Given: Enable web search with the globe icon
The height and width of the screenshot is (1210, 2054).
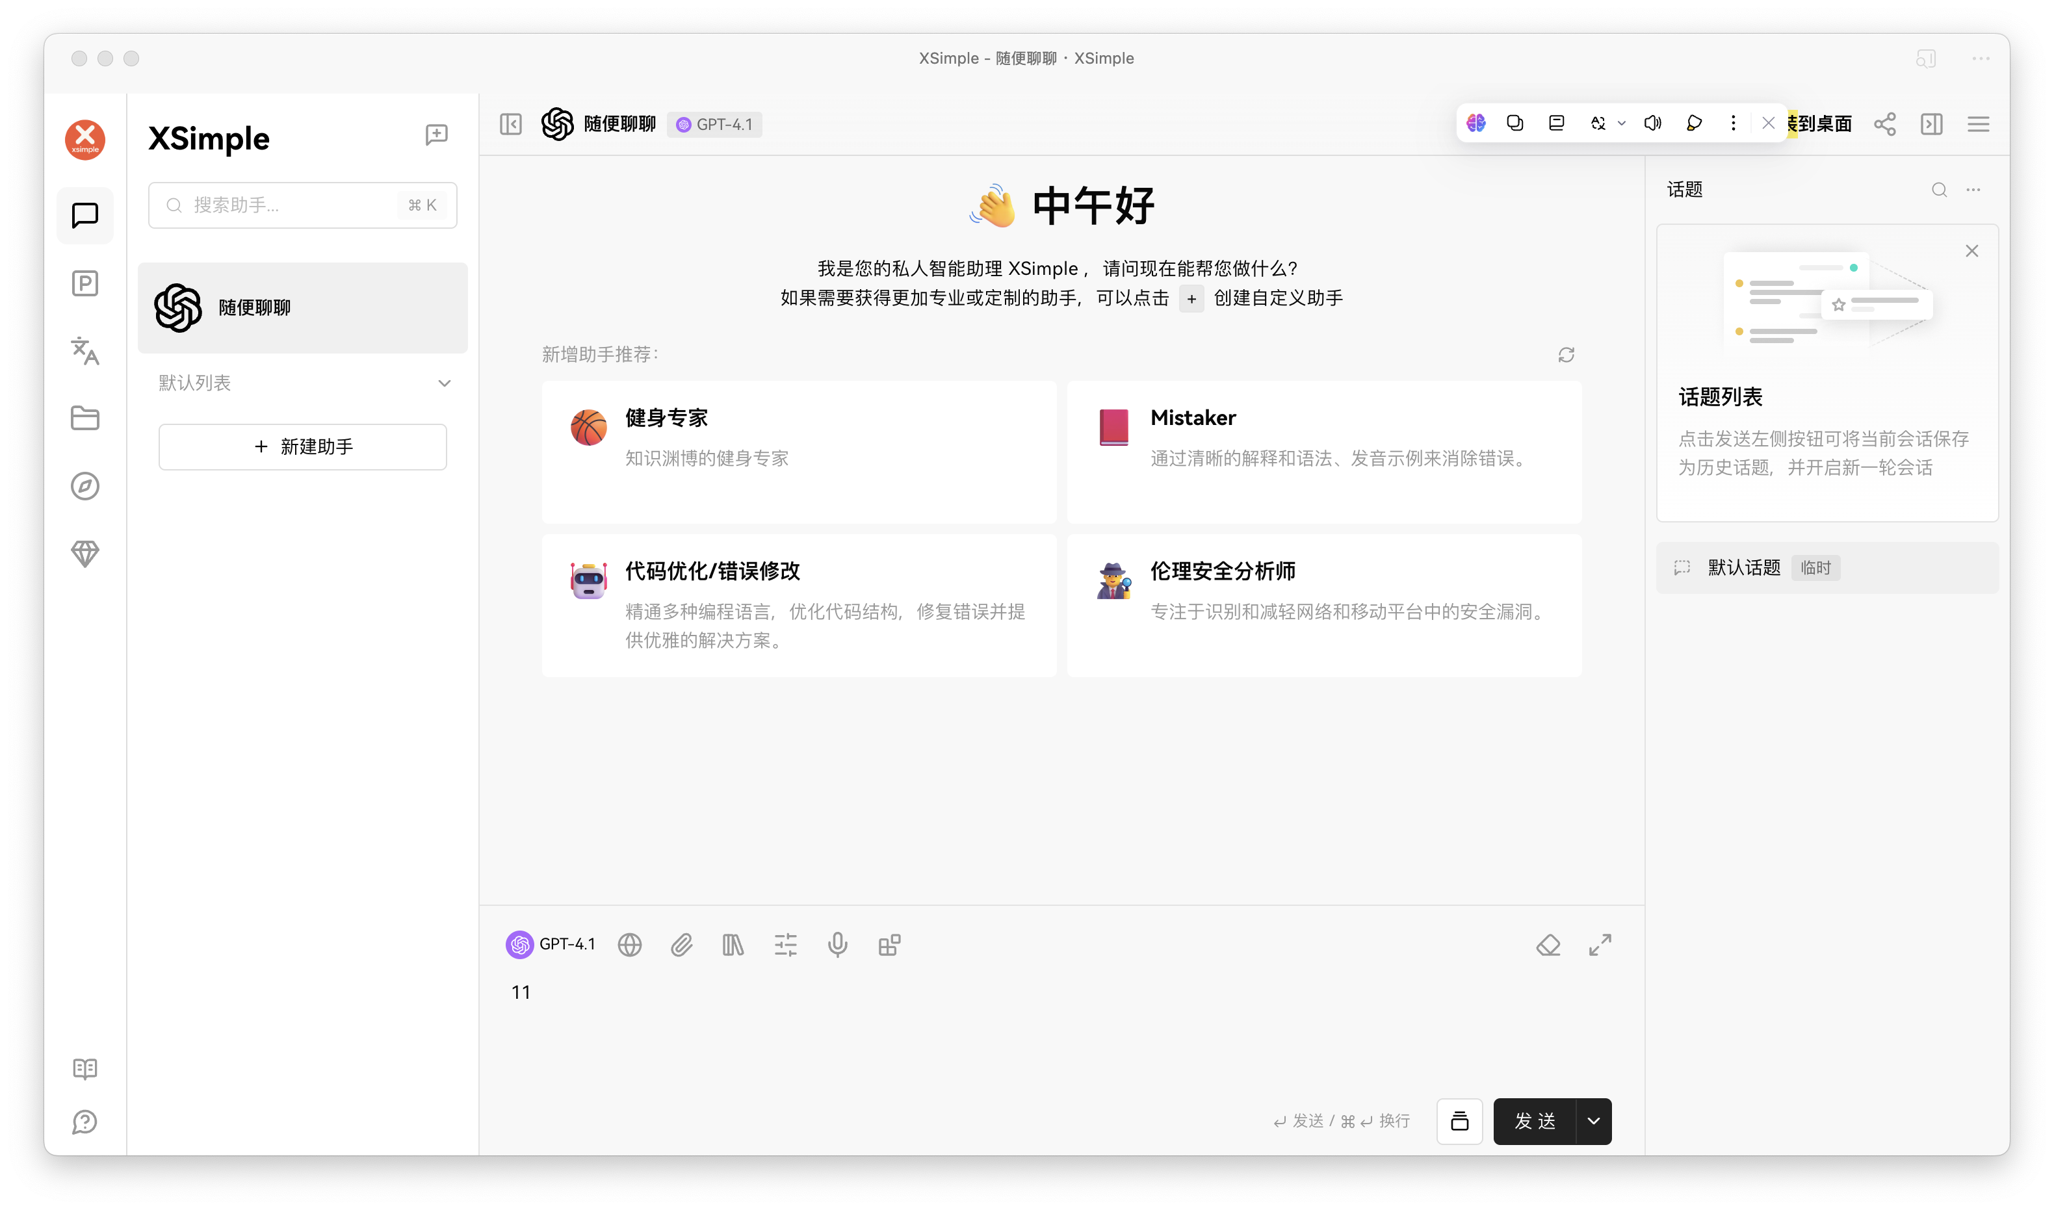Looking at the screenshot, I should coord(629,944).
